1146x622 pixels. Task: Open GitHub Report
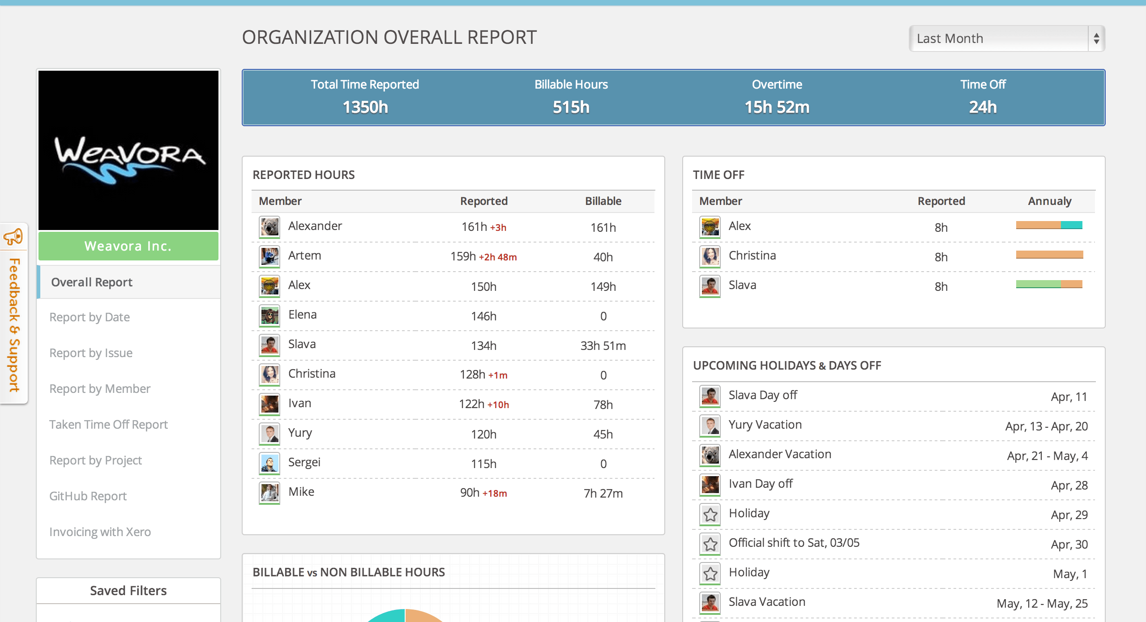[88, 496]
